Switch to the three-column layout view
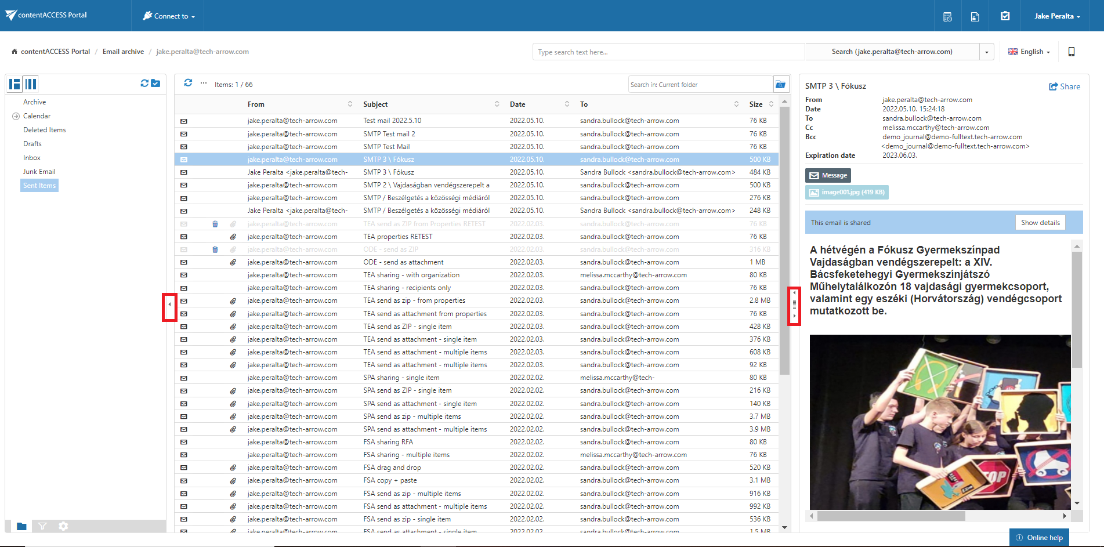Image resolution: width=1104 pixels, height=547 pixels. (x=31, y=84)
